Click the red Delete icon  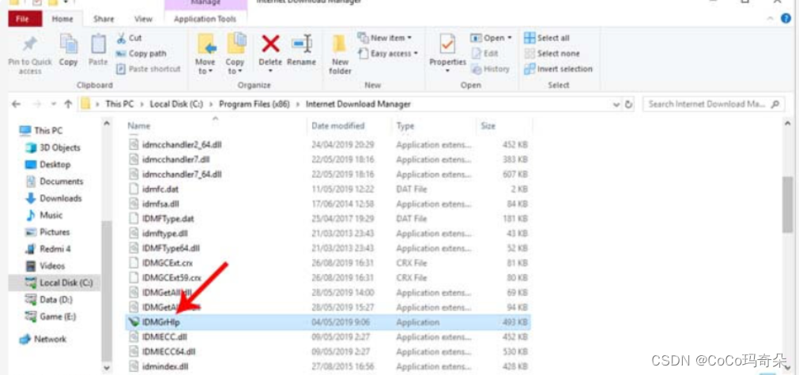click(x=270, y=43)
